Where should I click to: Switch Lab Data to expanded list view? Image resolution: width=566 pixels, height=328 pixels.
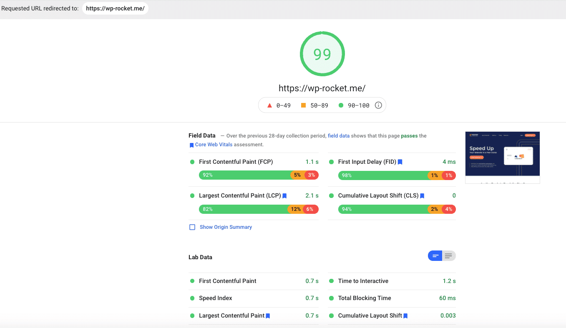coord(449,256)
